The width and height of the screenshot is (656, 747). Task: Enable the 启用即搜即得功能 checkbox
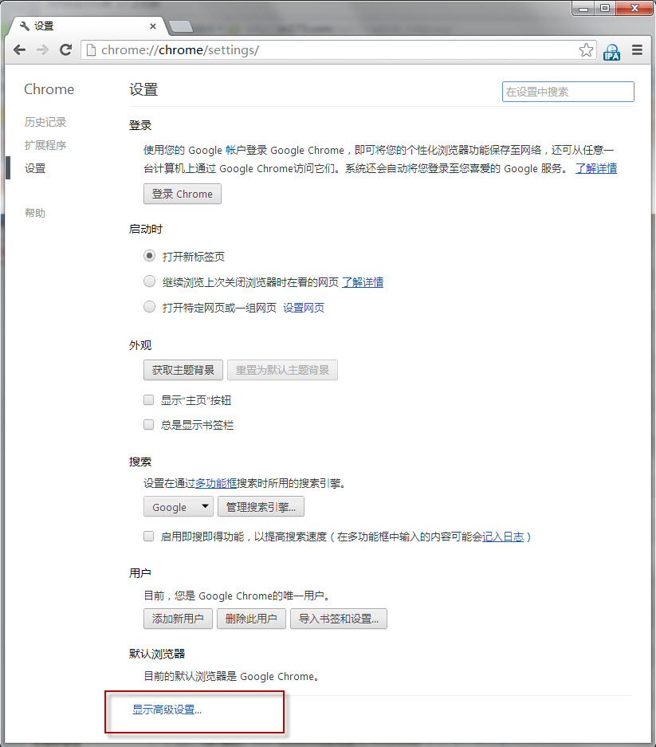point(149,537)
